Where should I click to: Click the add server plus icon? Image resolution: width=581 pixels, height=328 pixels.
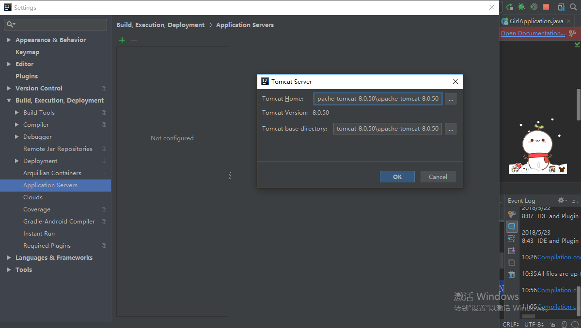[x=122, y=40]
